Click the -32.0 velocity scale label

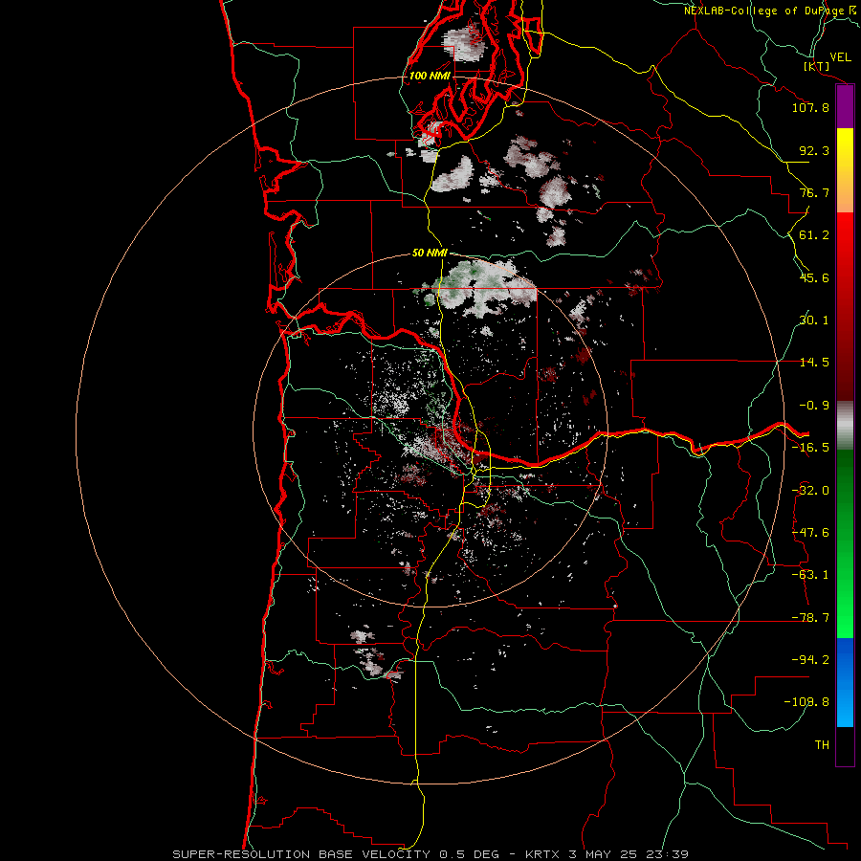click(810, 491)
